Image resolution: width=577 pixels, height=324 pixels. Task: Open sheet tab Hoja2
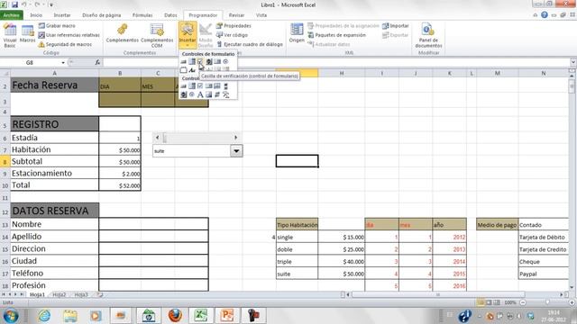click(x=60, y=294)
